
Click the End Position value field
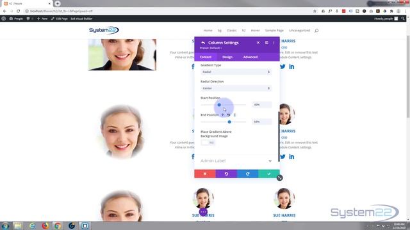click(x=262, y=121)
